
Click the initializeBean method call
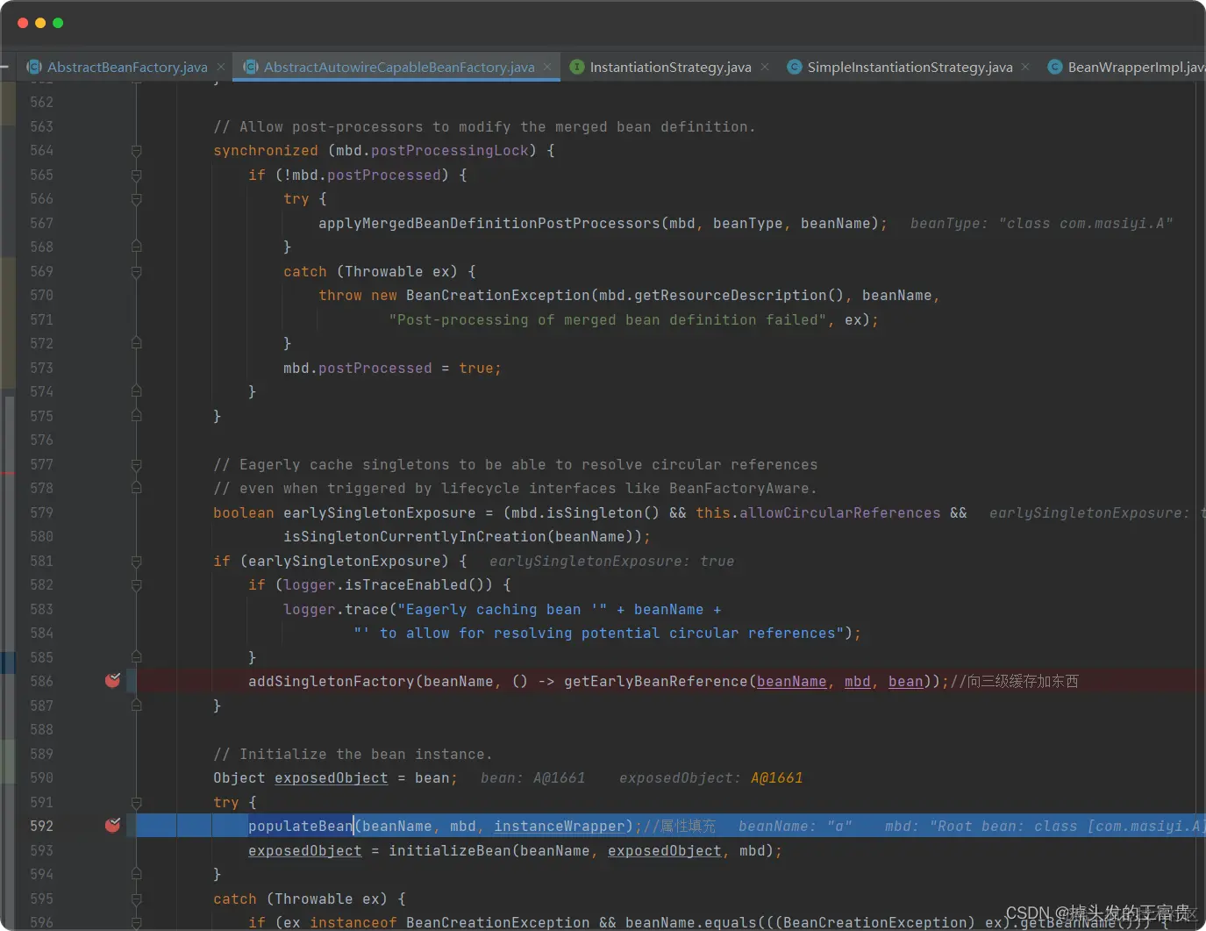pos(449,851)
